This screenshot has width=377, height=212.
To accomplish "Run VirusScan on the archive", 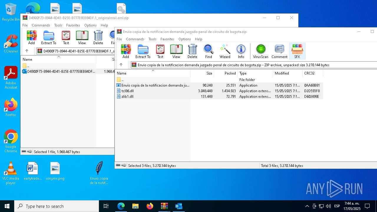I will [x=261, y=51].
